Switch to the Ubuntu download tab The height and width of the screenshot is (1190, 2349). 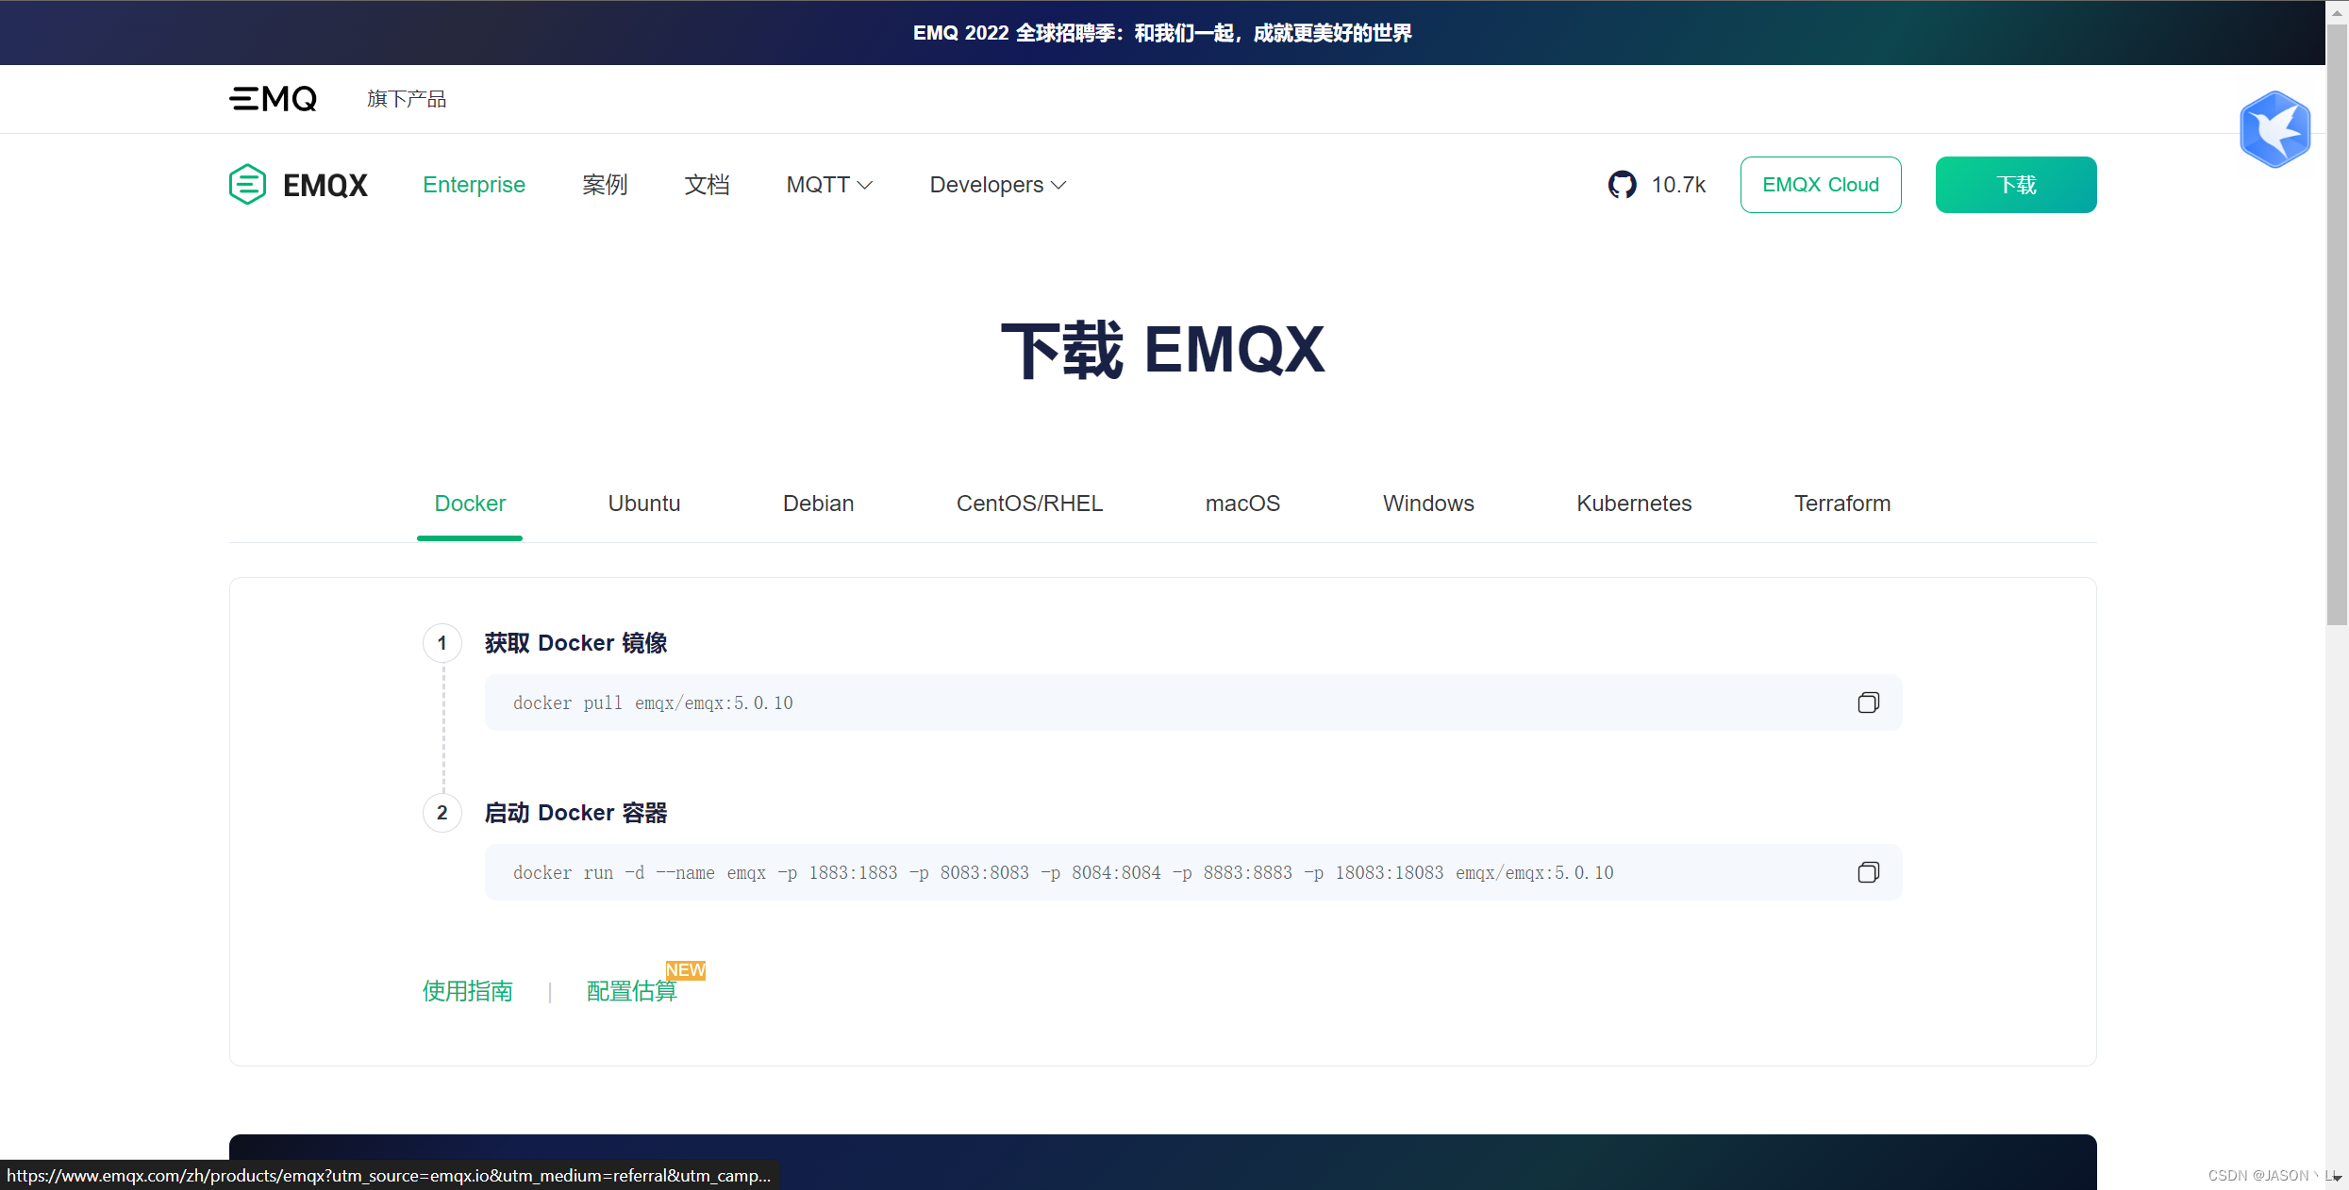pyautogui.click(x=644, y=504)
